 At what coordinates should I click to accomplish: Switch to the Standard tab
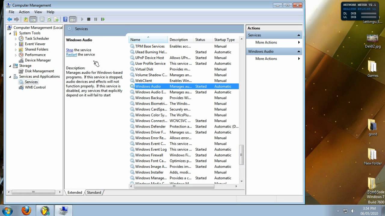(94, 193)
